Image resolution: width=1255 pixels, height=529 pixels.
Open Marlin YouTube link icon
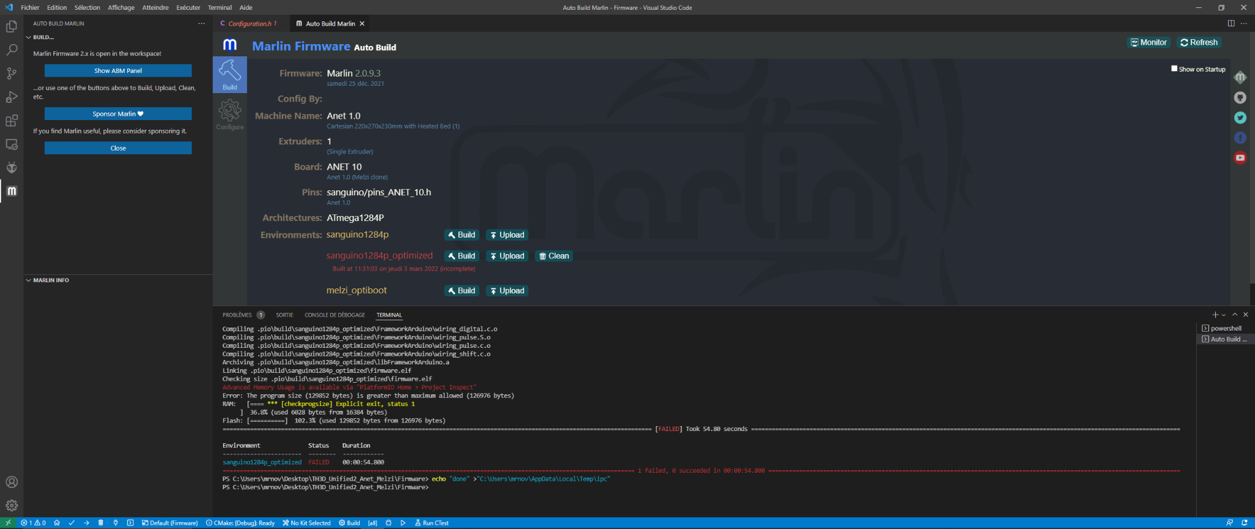[x=1240, y=158]
